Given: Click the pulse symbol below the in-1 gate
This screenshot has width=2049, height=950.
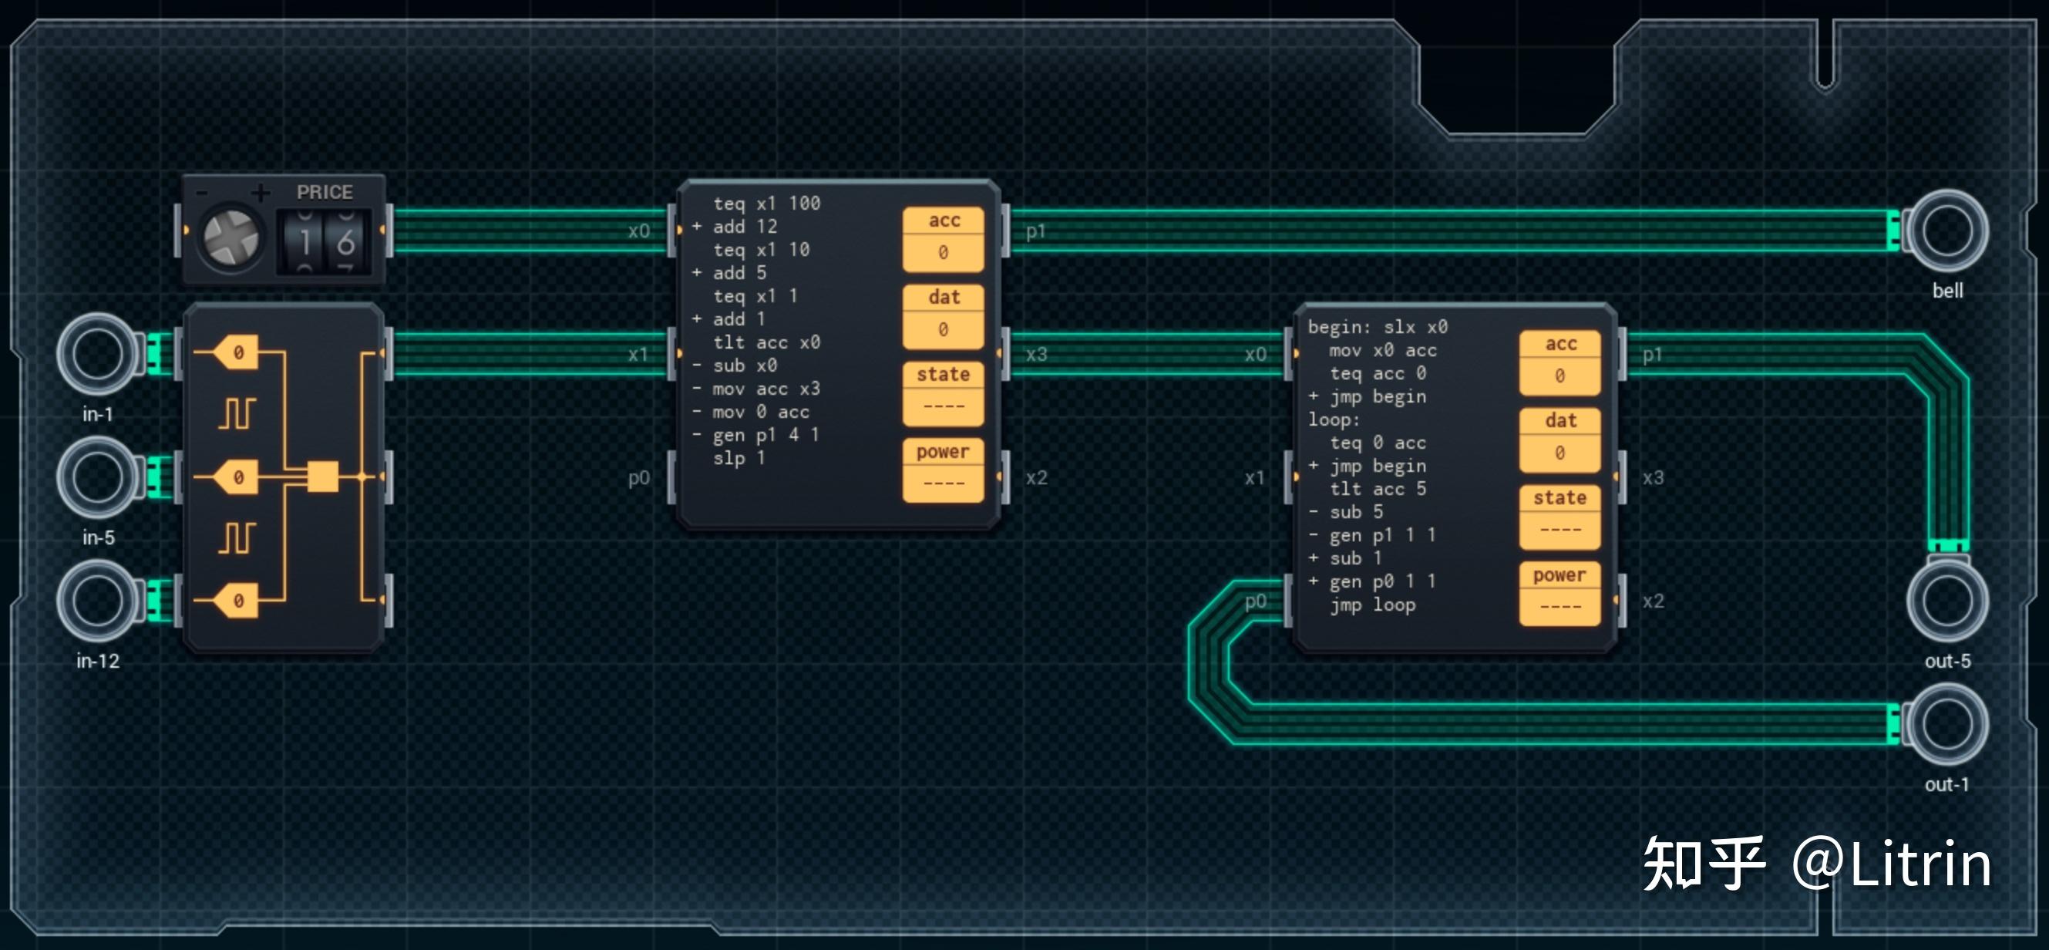Looking at the screenshot, I should [236, 414].
